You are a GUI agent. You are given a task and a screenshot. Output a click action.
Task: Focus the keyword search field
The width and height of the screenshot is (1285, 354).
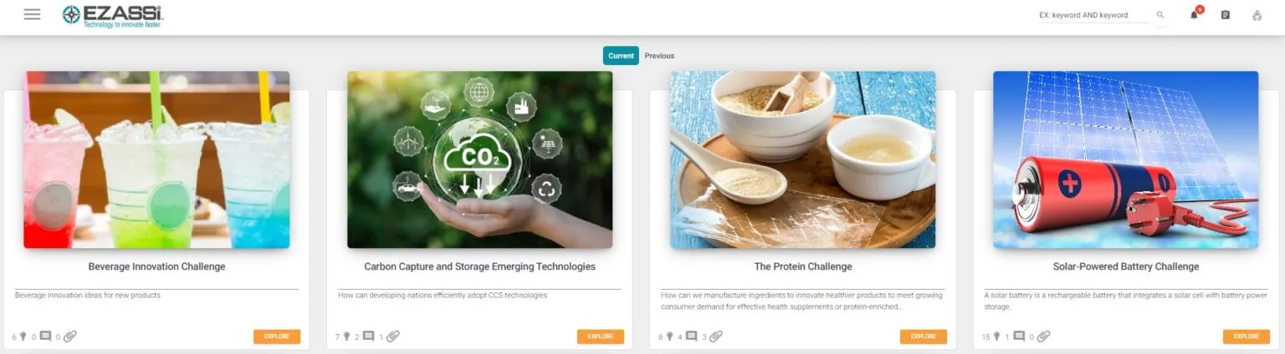pyautogui.click(x=1093, y=15)
